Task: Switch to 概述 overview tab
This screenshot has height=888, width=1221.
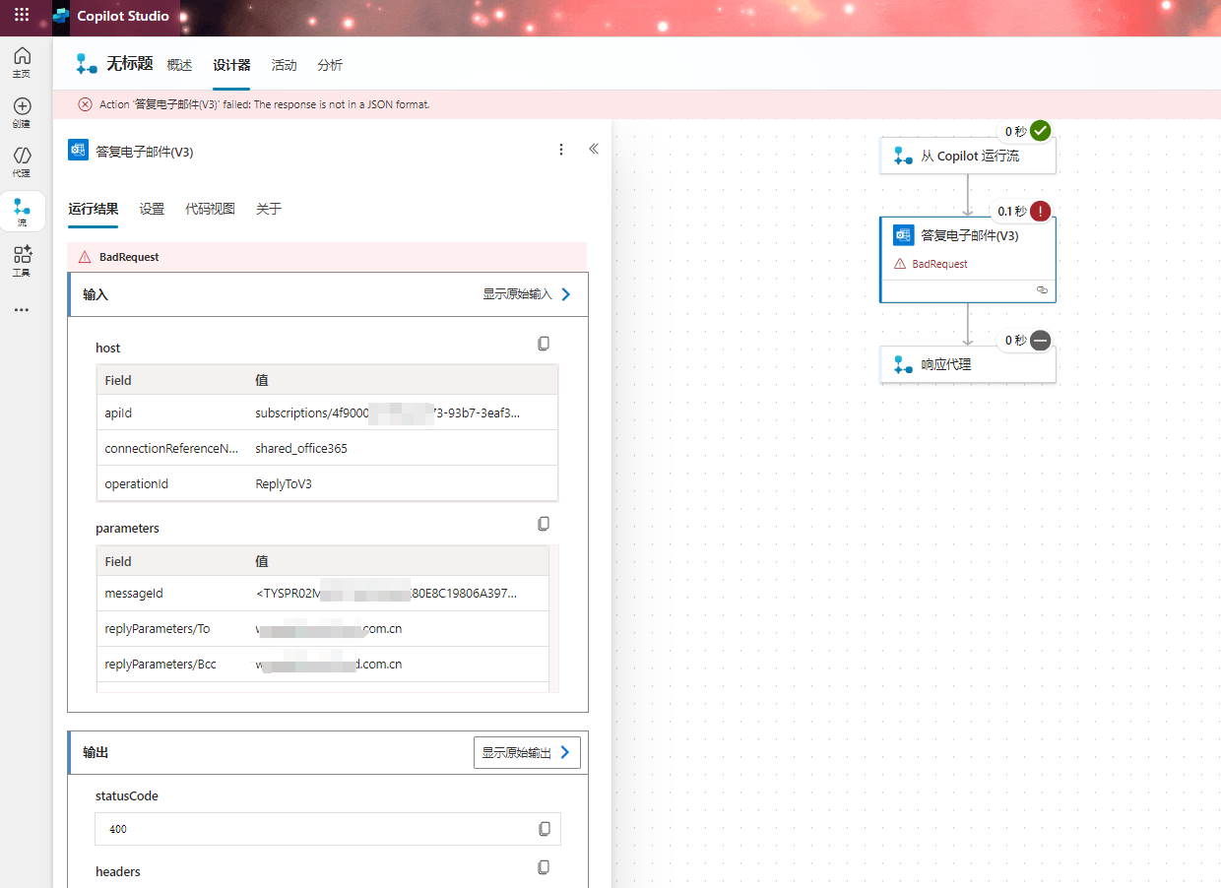Action: (180, 65)
